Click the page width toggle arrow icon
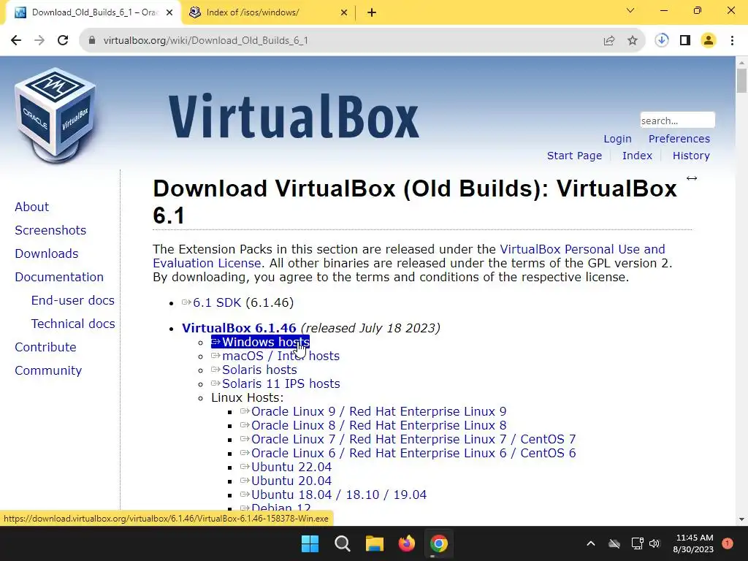Viewport: 748px width, 561px height. pos(692,178)
